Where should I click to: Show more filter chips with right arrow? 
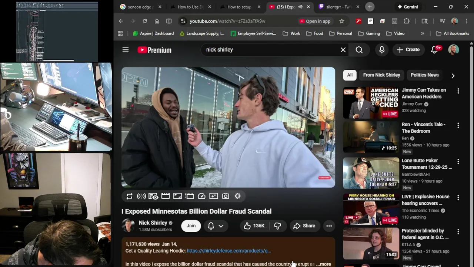[453, 76]
